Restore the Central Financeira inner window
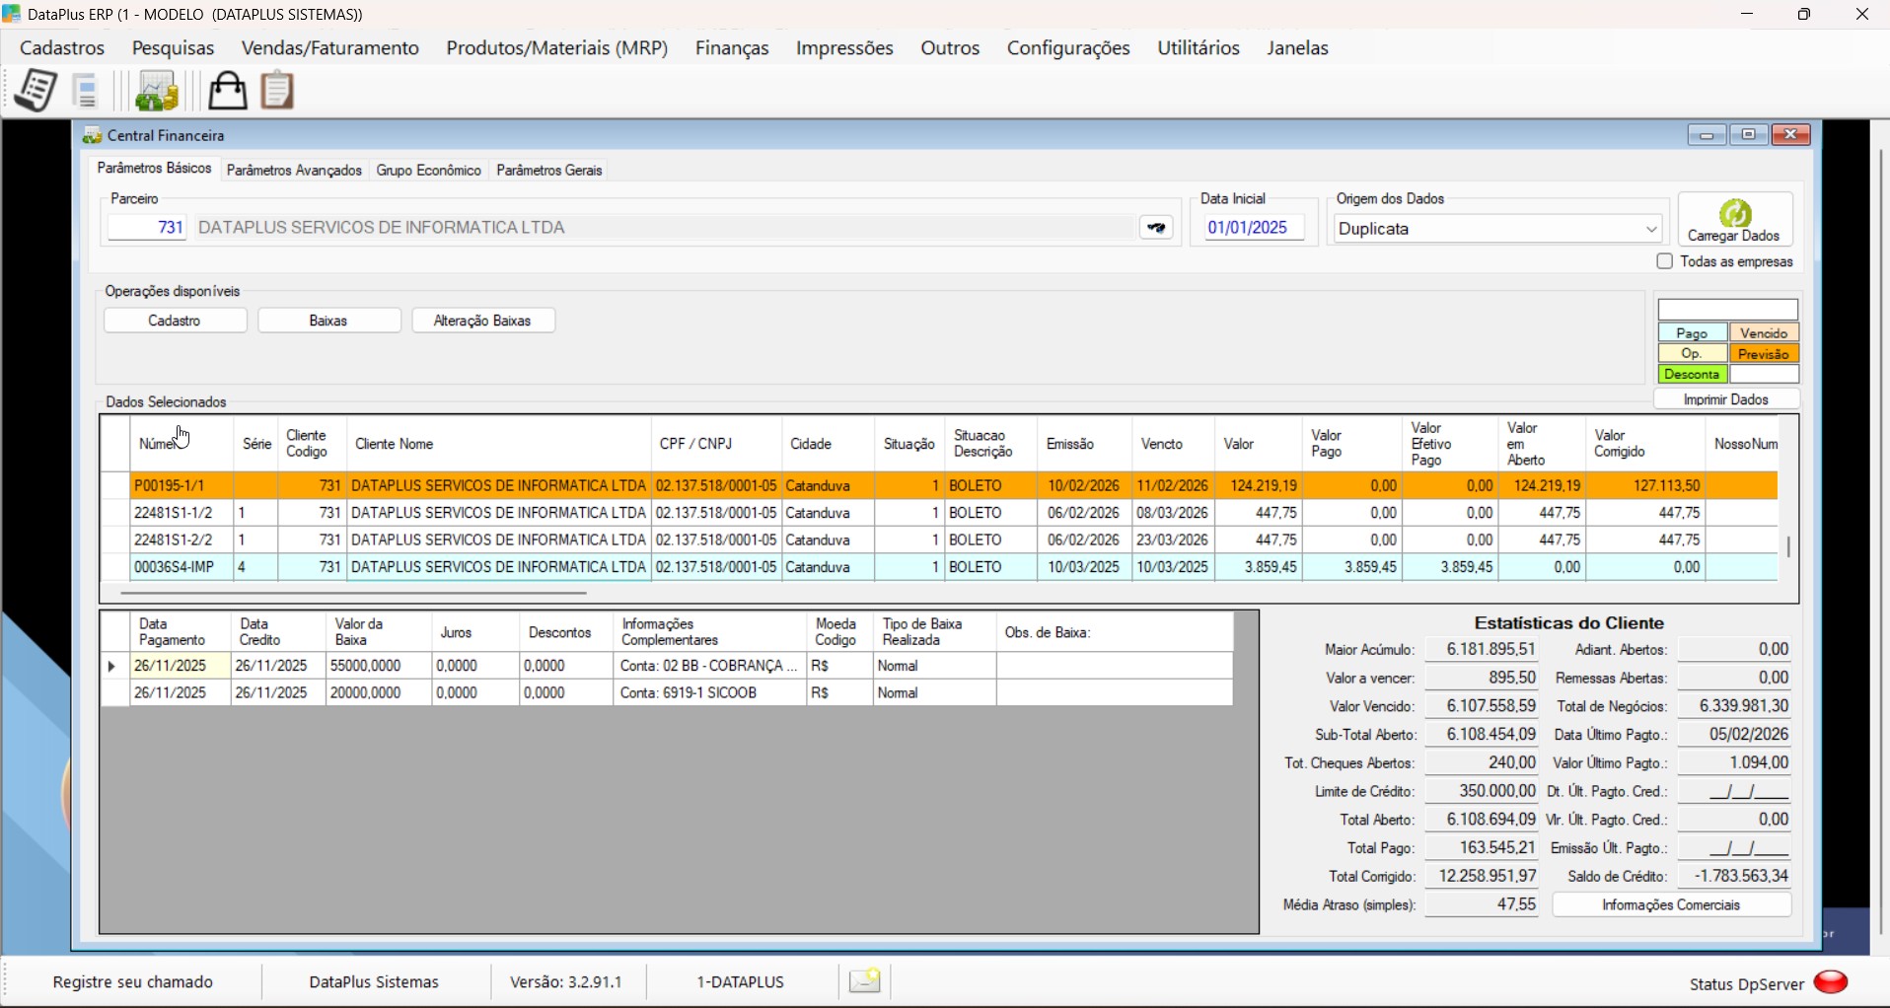The height and width of the screenshot is (1008, 1890). (1749, 135)
